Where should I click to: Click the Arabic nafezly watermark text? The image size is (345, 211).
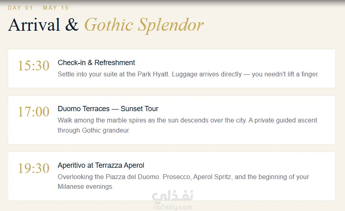click(x=172, y=196)
